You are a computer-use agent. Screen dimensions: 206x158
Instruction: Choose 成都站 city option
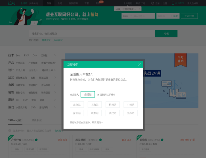coord(95,113)
